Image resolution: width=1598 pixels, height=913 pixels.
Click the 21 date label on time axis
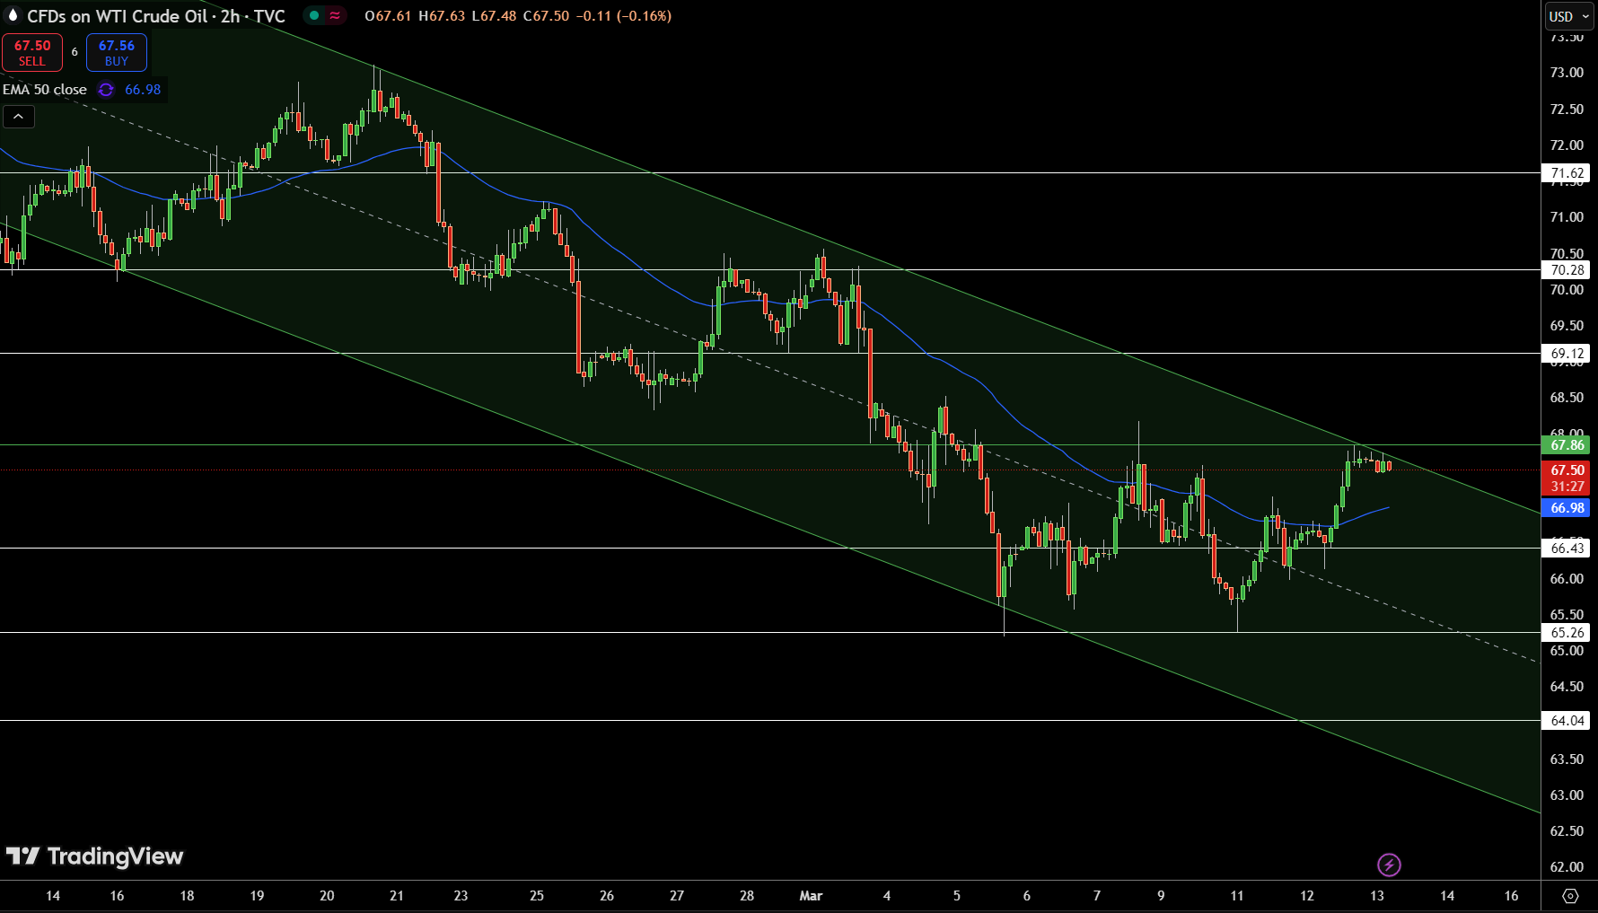coord(397,896)
